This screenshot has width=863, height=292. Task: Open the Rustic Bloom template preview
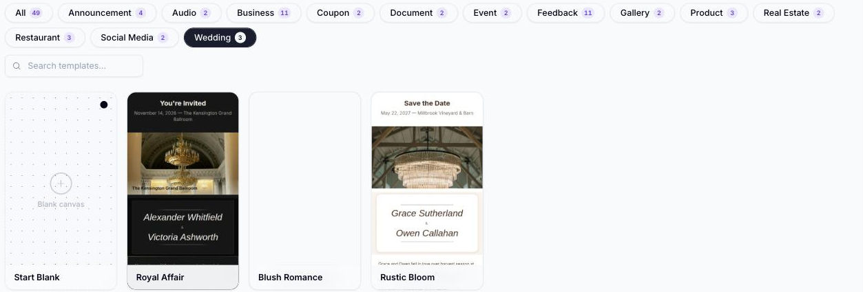coord(427,179)
